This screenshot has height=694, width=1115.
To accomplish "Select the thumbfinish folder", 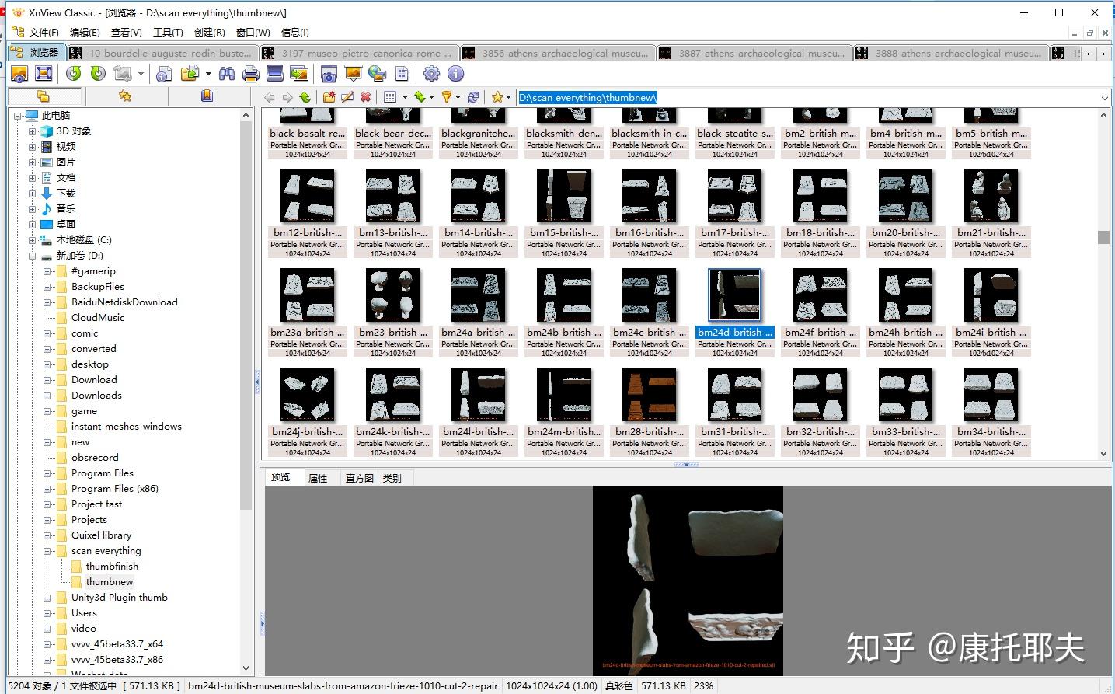I will pyautogui.click(x=112, y=567).
